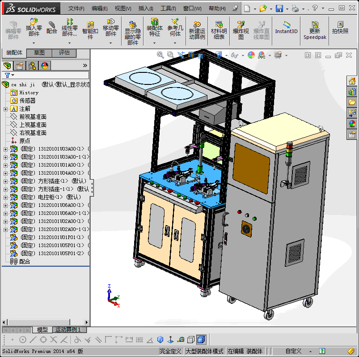Select the Move Component tool
Viewport: 359px width, 357px height.
tap(110, 27)
